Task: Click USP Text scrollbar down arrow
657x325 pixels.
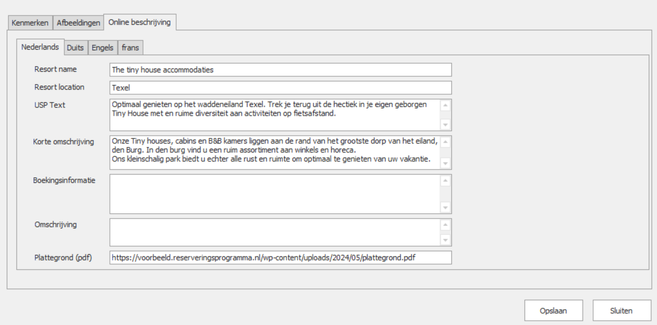Action: tap(445, 124)
